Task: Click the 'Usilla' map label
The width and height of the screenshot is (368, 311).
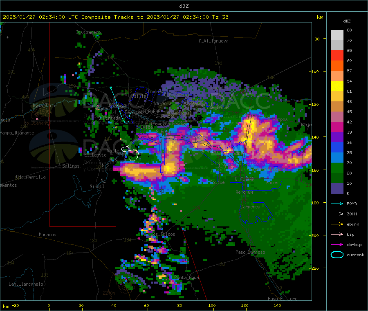Action: 140,96
